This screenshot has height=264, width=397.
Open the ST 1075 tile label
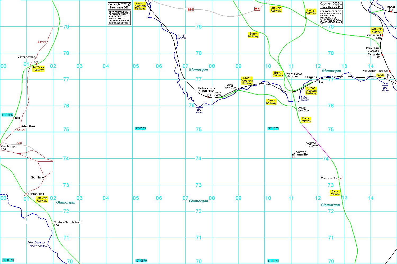pos(273,128)
